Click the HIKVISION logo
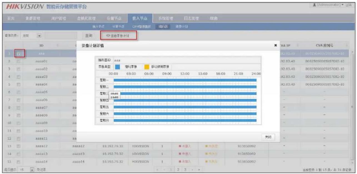Screen dimensions: 357x174 pos(25,6)
